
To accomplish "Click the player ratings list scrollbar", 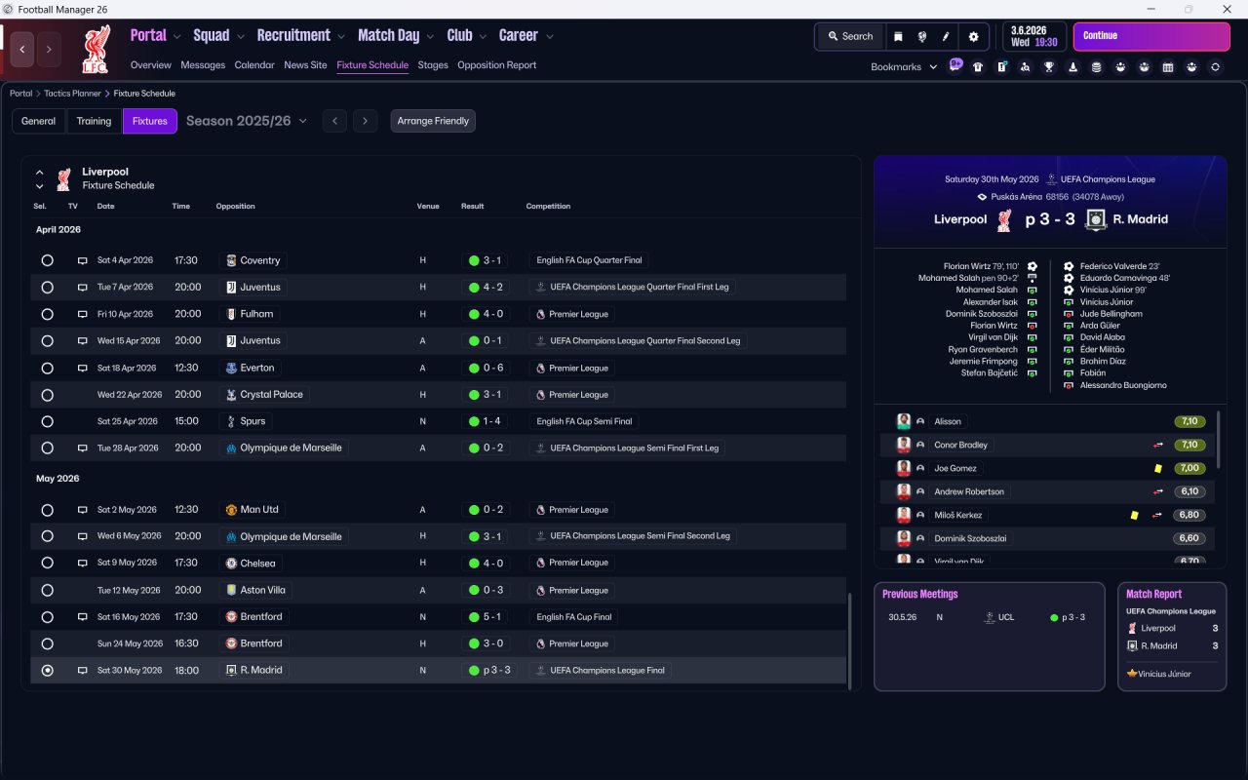I will 1217,441.
